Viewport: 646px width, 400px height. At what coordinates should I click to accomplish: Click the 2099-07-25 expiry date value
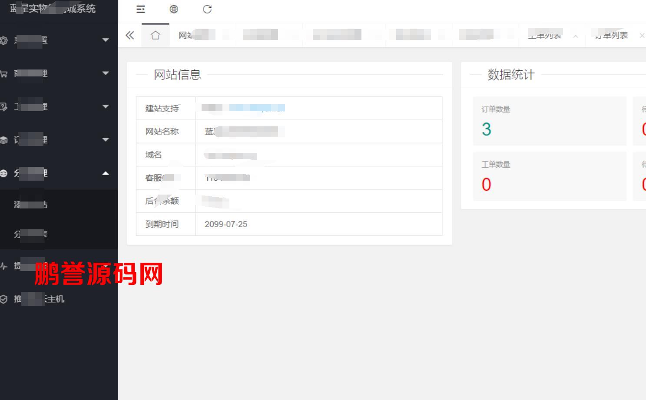(x=226, y=224)
